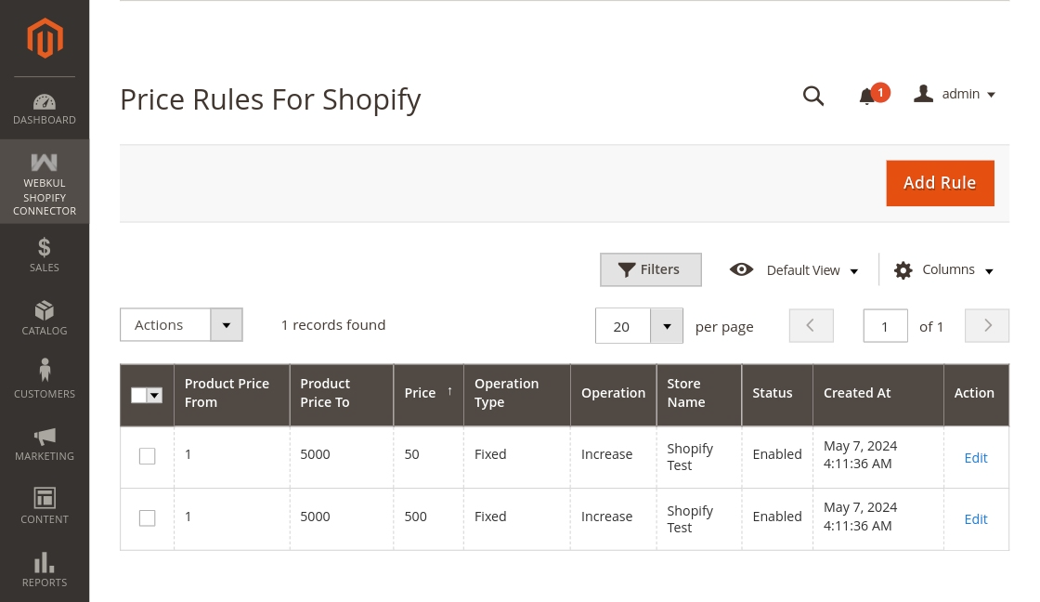Open the Reports menu
The width and height of the screenshot is (1040, 602).
click(x=45, y=569)
